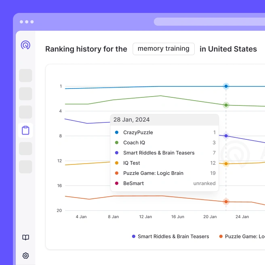The image size is (265, 265).
Task: Click the purple Smart Riddles data point
Action: 226,136
